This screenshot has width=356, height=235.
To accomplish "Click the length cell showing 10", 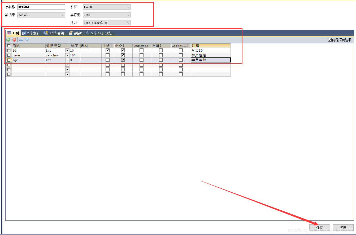I will (x=75, y=50).
